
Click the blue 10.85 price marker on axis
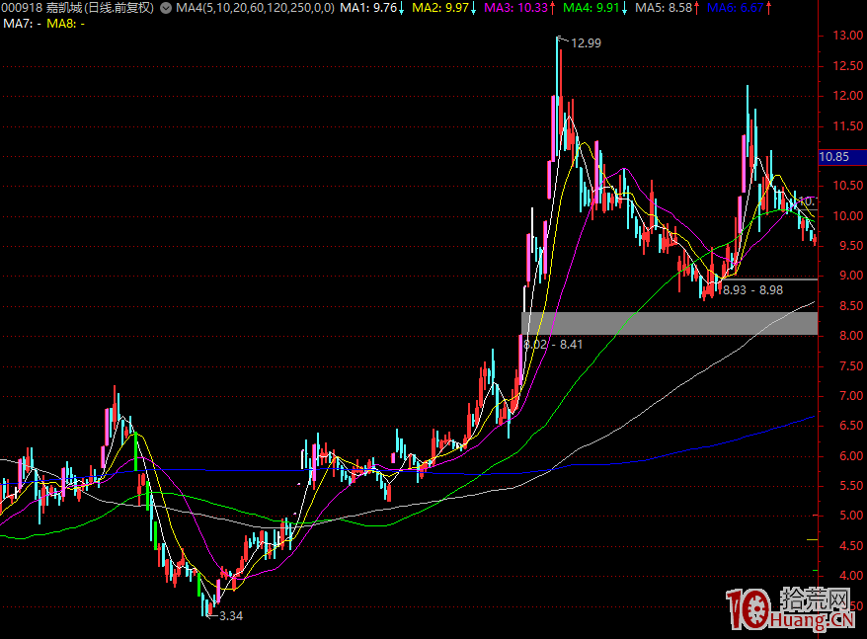pos(841,157)
